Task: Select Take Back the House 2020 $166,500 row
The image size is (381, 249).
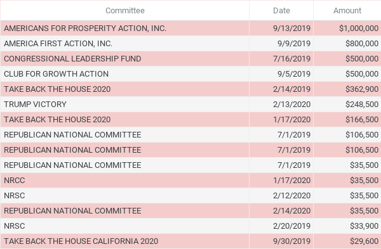Action: (x=190, y=120)
